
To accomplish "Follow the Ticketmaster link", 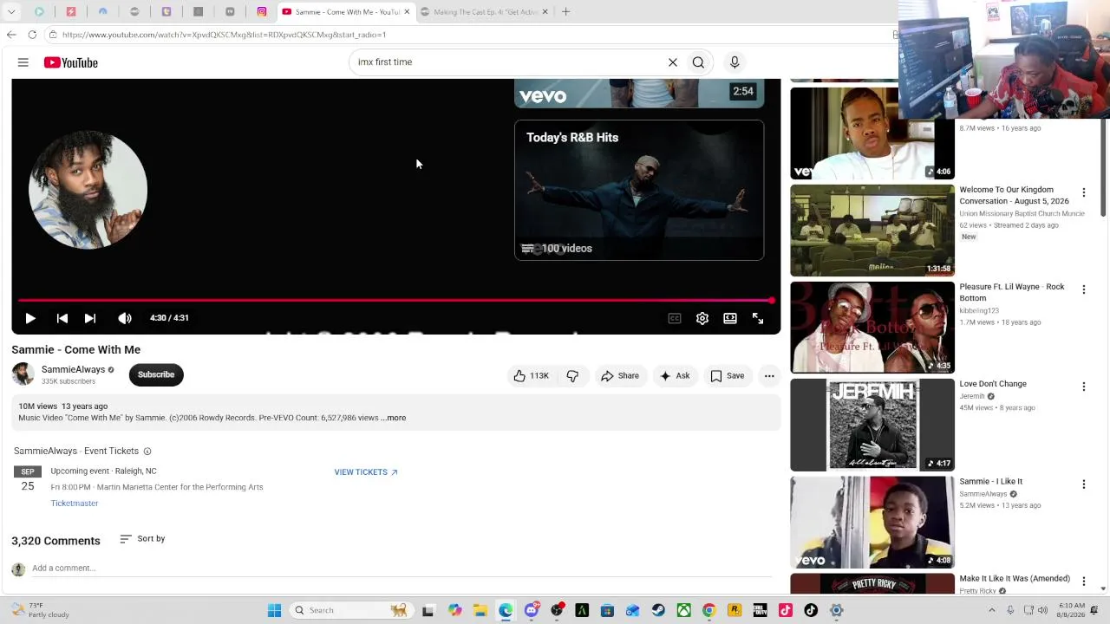I will (75, 504).
